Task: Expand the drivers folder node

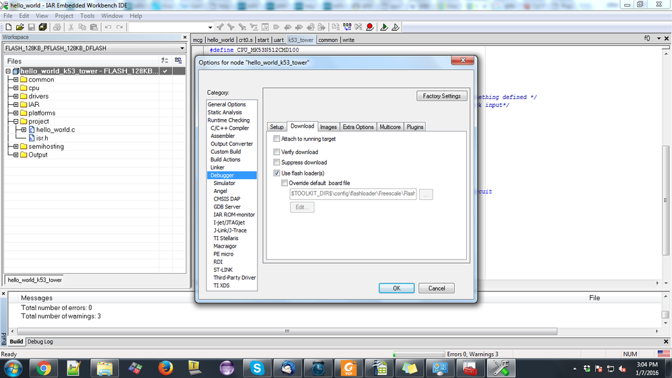Action: (x=16, y=96)
